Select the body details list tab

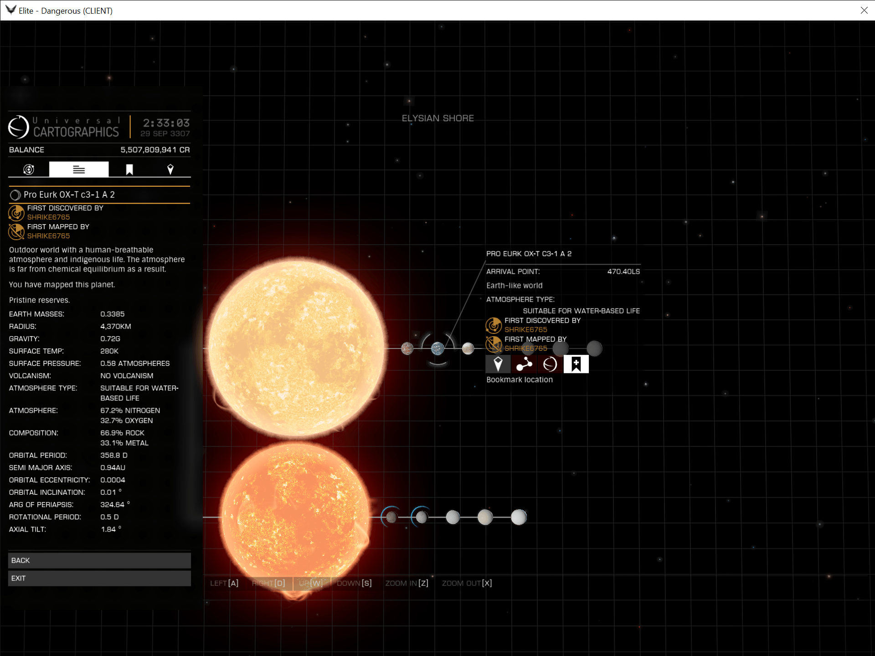tap(79, 169)
